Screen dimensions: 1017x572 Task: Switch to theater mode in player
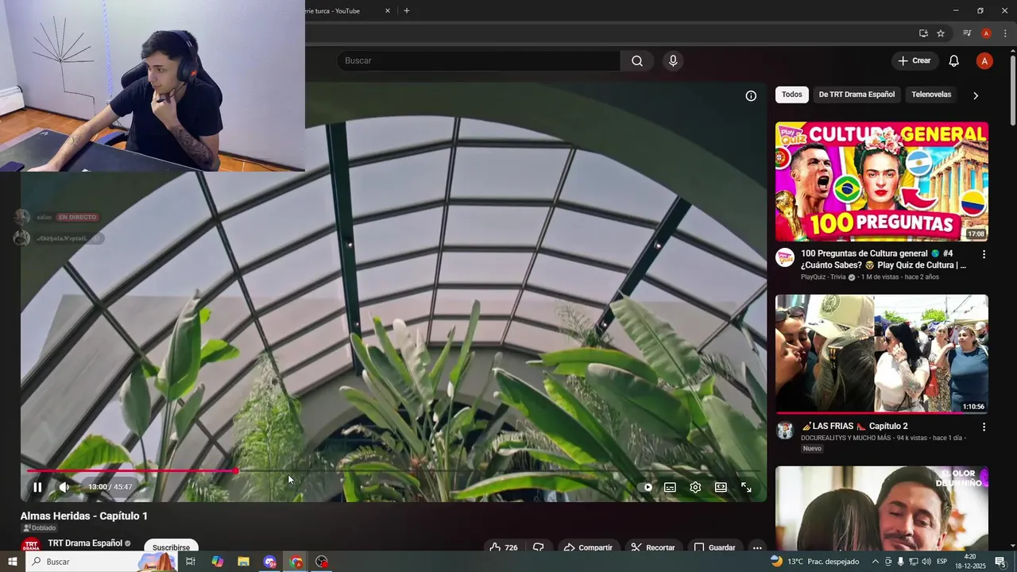click(x=721, y=488)
